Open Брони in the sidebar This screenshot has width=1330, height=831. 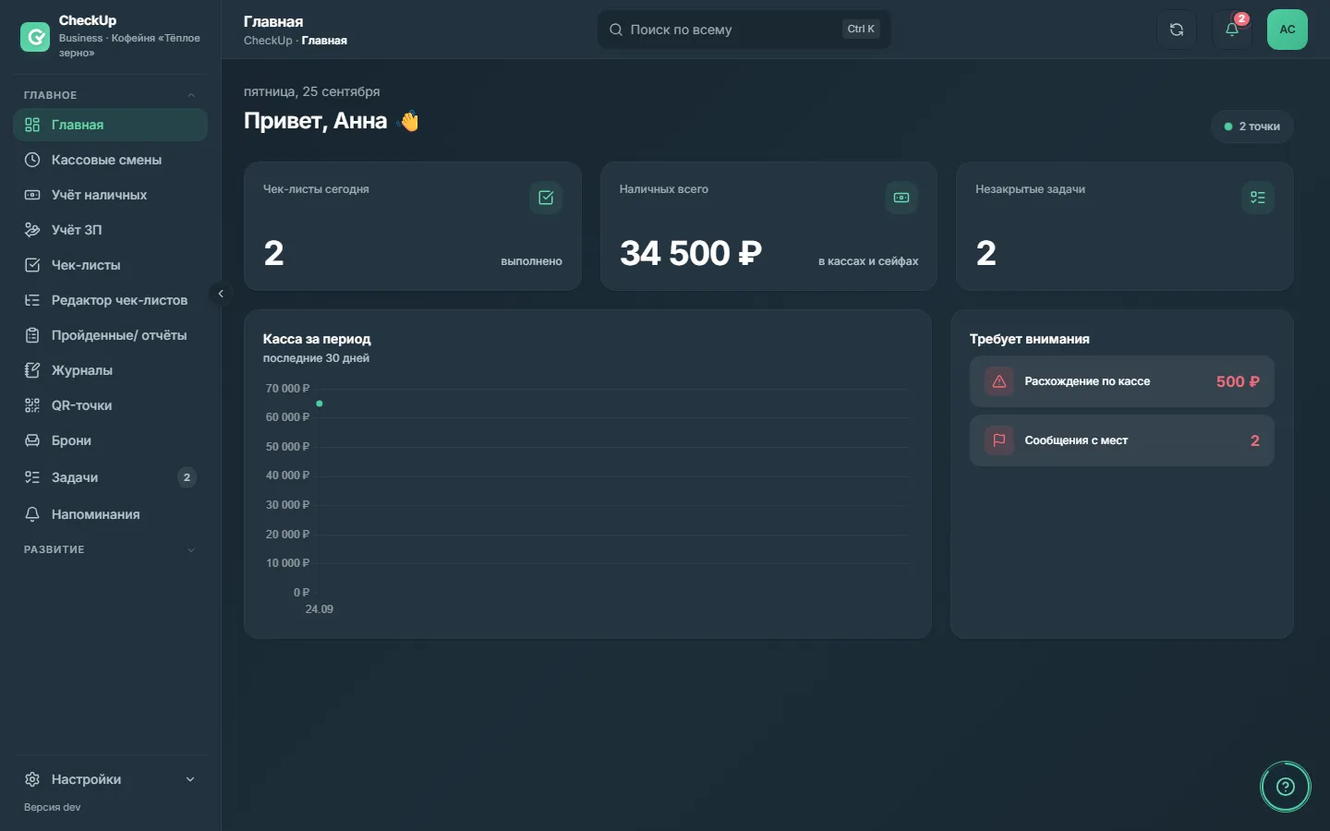pyautogui.click(x=110, y=440)
